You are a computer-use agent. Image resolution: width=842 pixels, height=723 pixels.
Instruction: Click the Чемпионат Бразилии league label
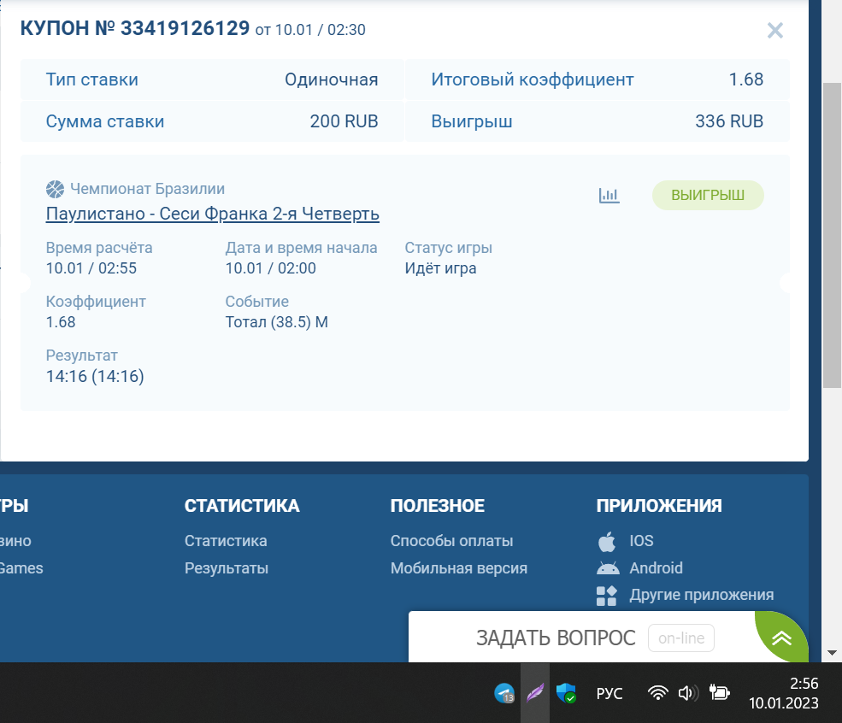tap(147, 189)
